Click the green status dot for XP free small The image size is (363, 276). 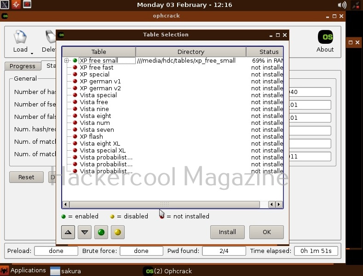click(x=75, y=60)
